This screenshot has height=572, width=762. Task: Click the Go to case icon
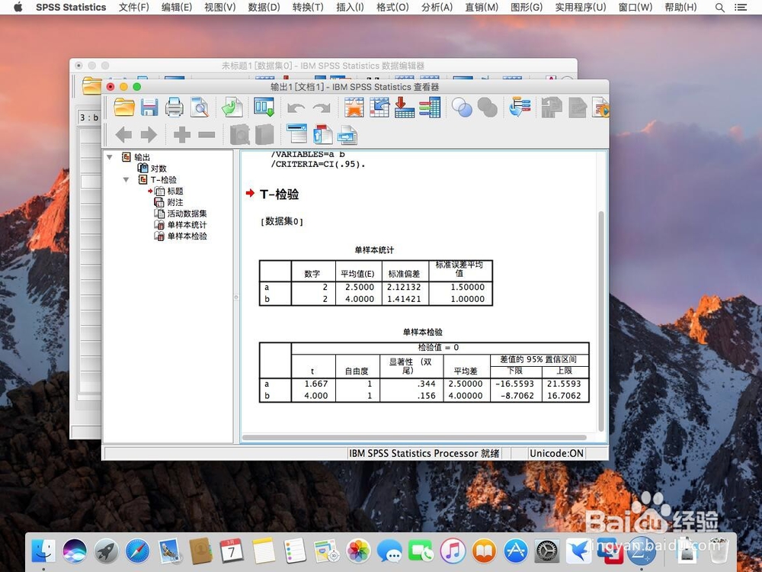click(379, 107)
